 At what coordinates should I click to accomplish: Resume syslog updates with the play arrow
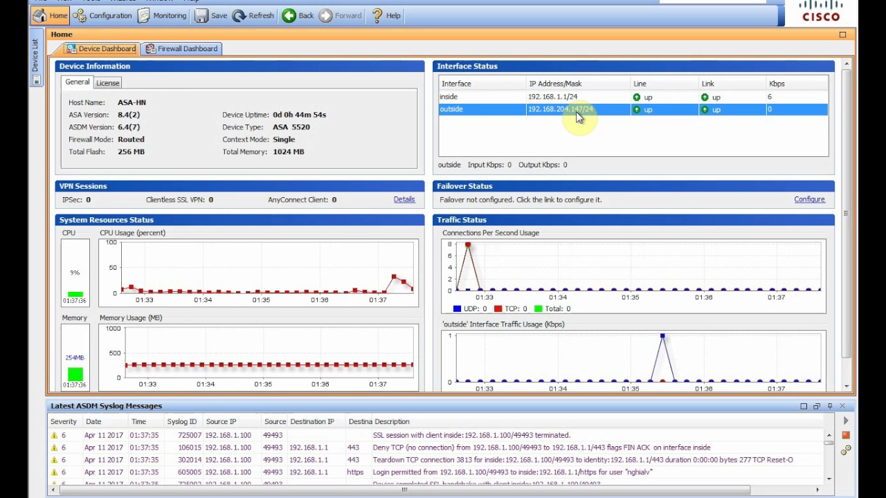846,421
